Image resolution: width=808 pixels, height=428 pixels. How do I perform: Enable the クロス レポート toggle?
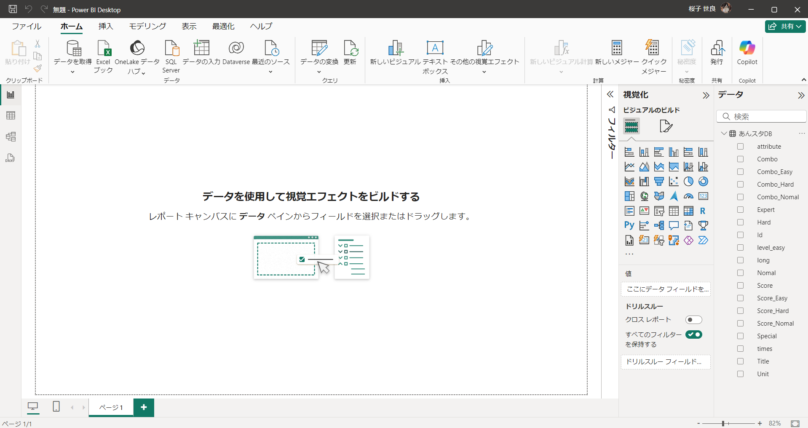693,320
